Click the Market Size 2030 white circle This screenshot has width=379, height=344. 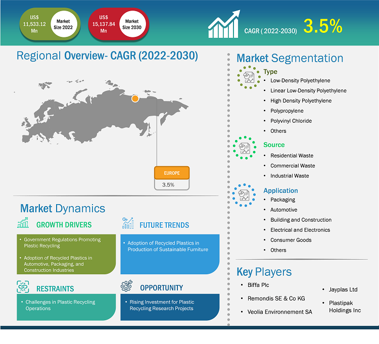click(131, 24)
